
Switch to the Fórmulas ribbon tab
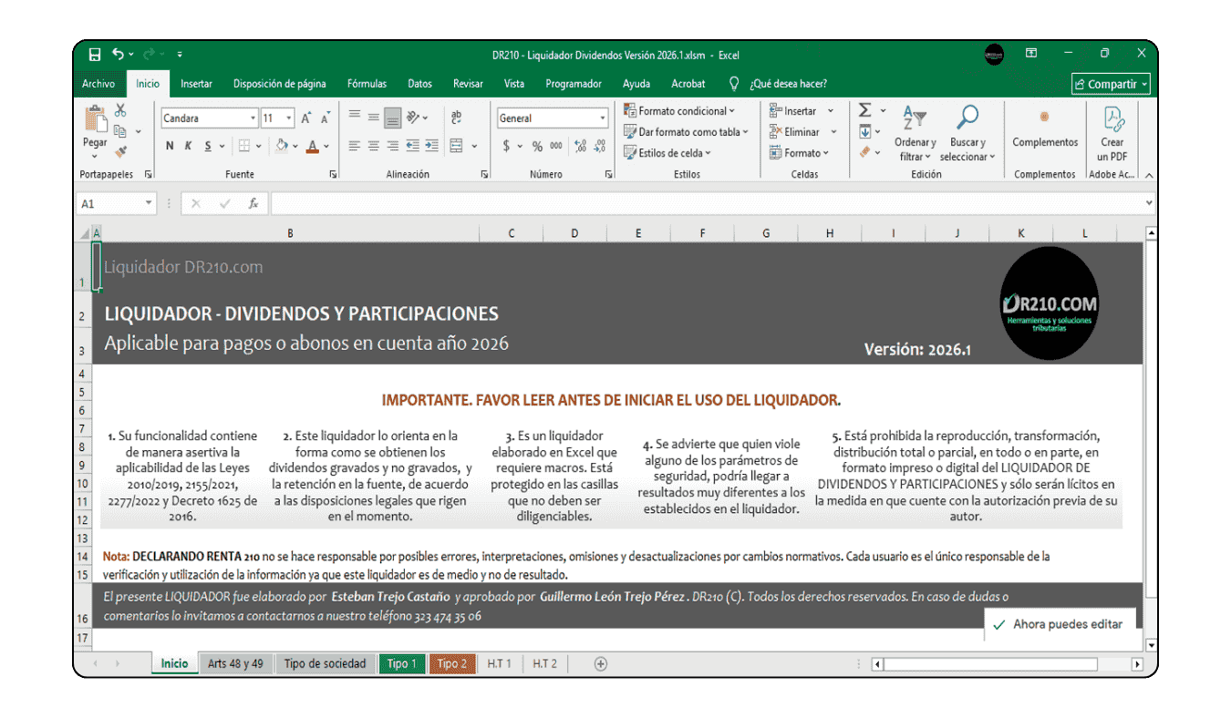pyautogui.click(x=367, y=83)
